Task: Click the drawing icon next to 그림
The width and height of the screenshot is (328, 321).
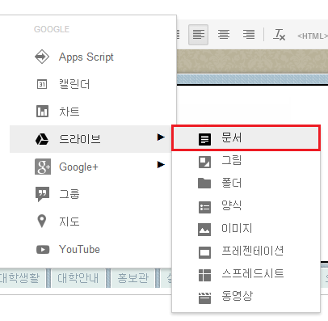Action: click(204, 162)
